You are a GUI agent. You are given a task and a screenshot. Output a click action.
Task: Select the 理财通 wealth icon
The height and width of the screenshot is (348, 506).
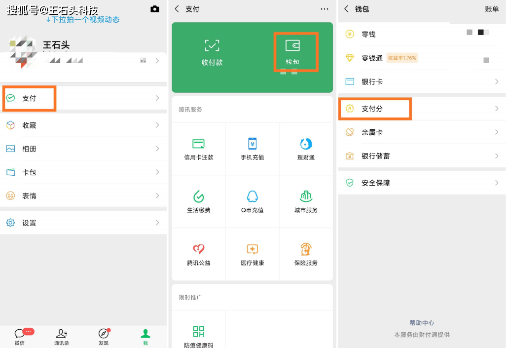[x=306, y=144]
